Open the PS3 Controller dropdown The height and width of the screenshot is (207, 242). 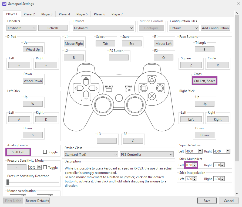(x=147, y=154)
